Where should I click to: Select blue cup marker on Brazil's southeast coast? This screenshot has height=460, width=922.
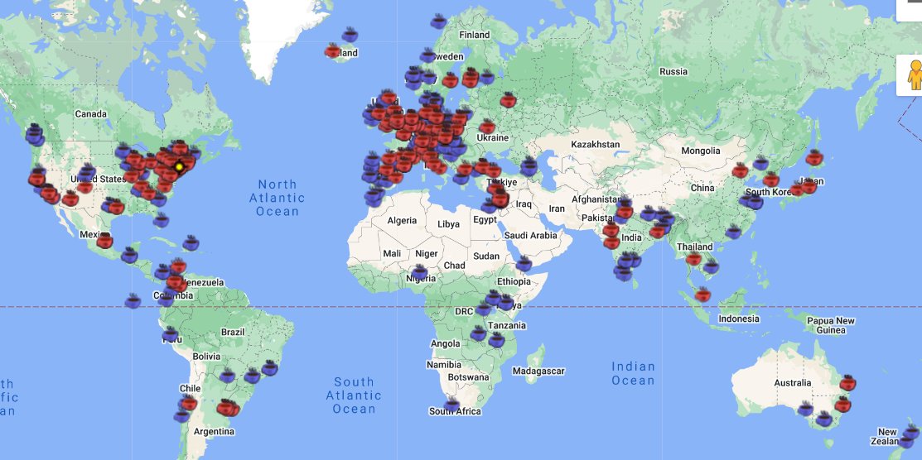click(x=269, y=368)
